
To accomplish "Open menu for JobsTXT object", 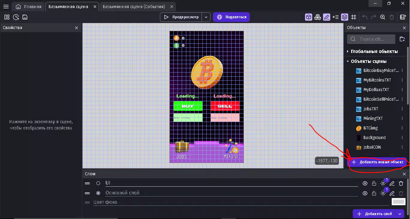I will [403, 109].
